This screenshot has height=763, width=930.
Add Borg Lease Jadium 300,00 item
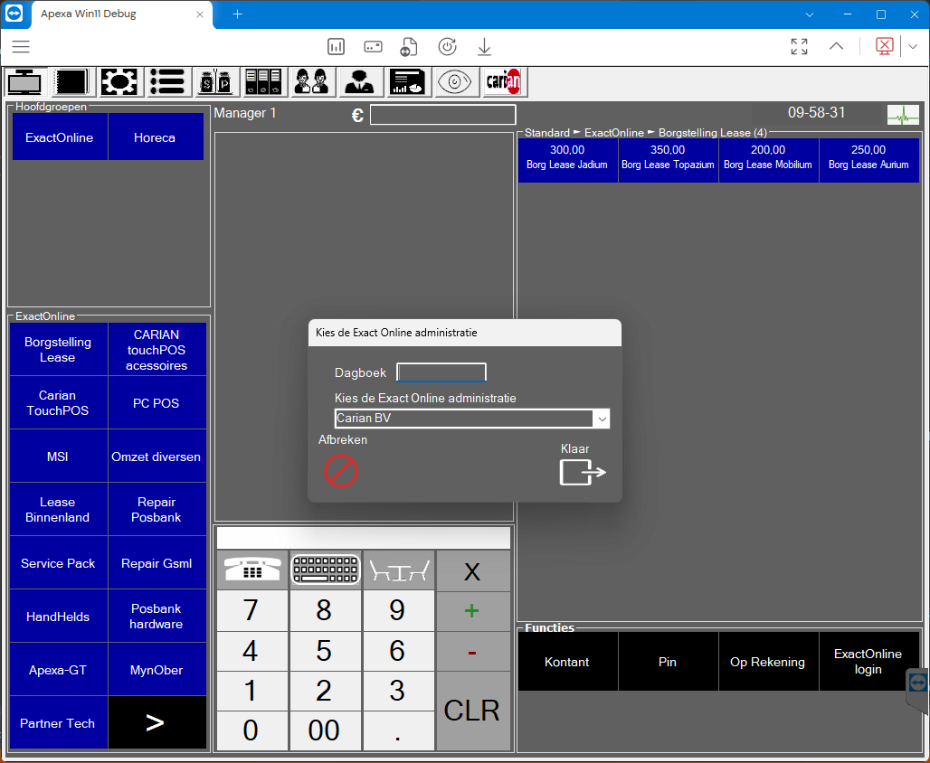point(567,160)
